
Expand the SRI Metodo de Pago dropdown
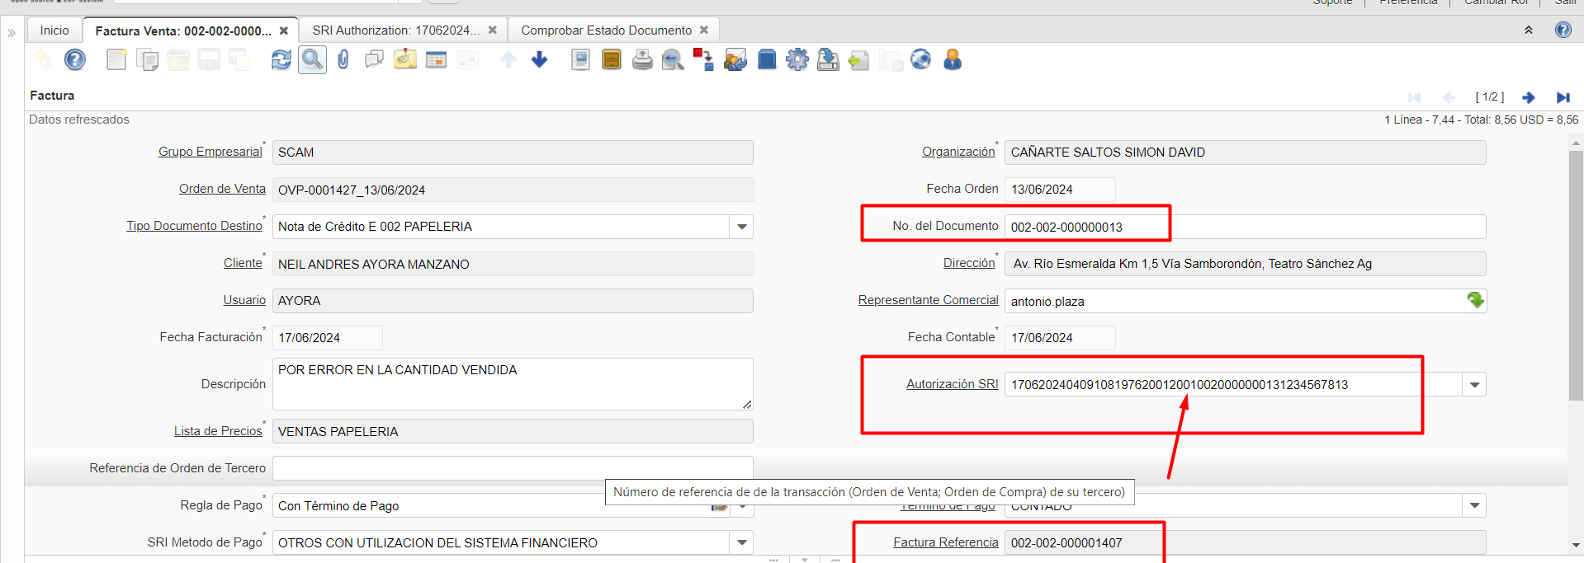[x=741, y=542]
